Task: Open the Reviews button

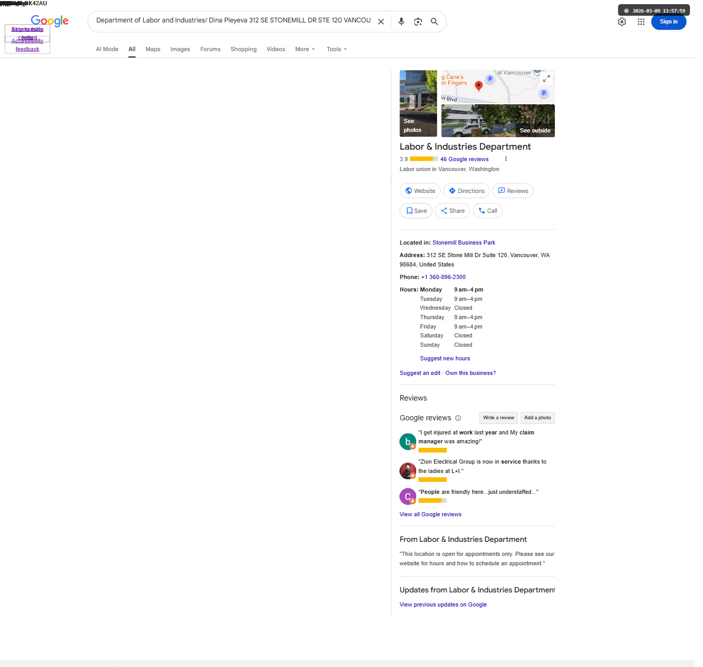Action: coord(513,191)
